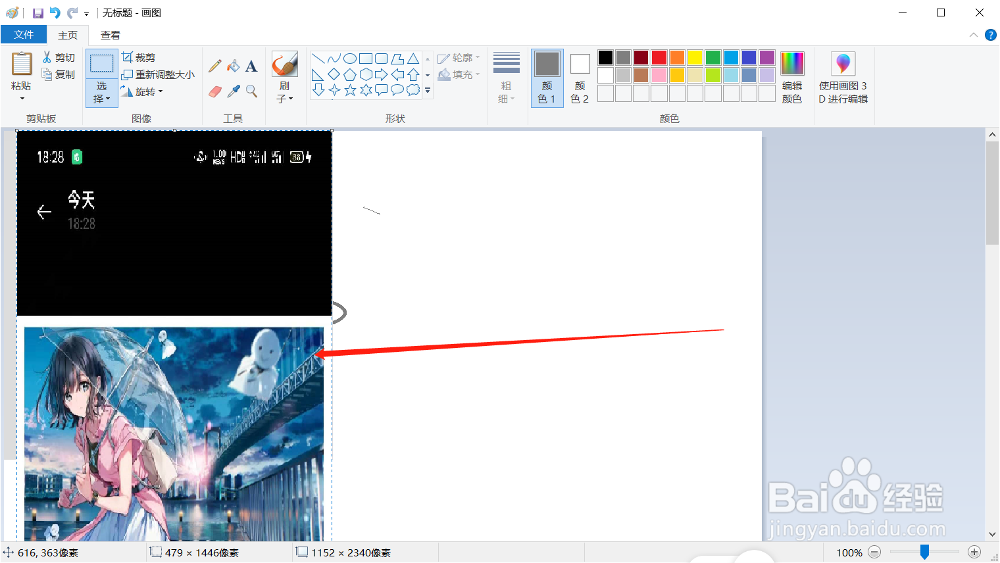Click the zoom out minus button

tap(874, 552)
